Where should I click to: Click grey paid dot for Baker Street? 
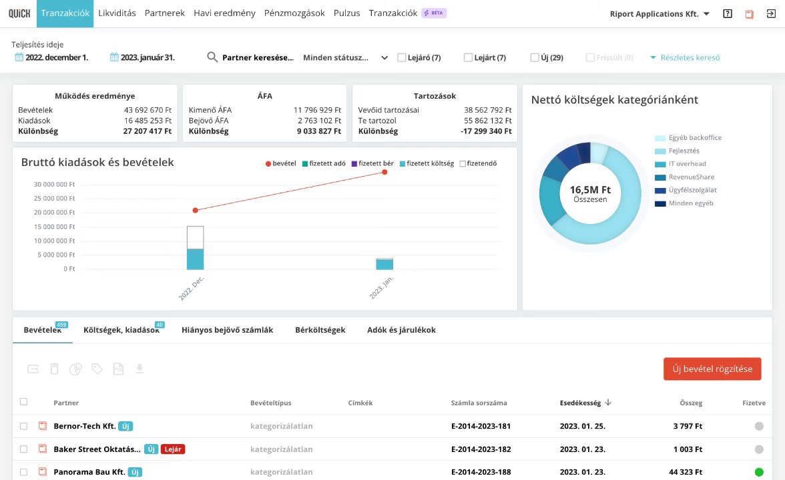click(x=759, y=449)
